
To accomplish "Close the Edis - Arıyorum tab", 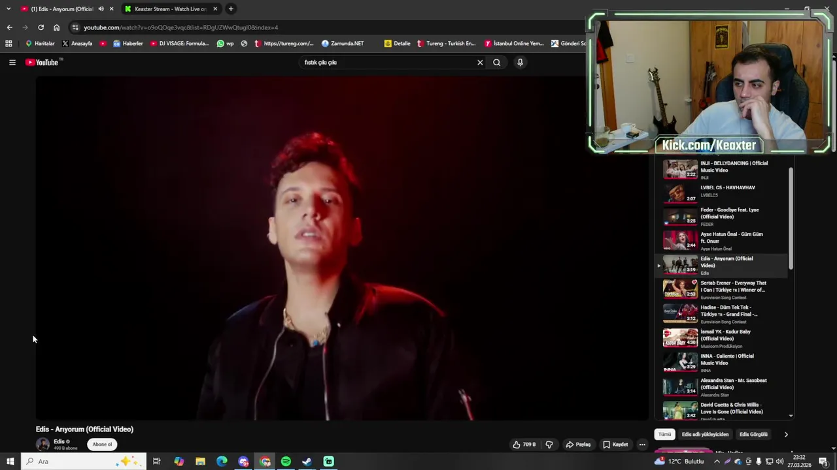I will pyautogui.click(x=111, y=9).
